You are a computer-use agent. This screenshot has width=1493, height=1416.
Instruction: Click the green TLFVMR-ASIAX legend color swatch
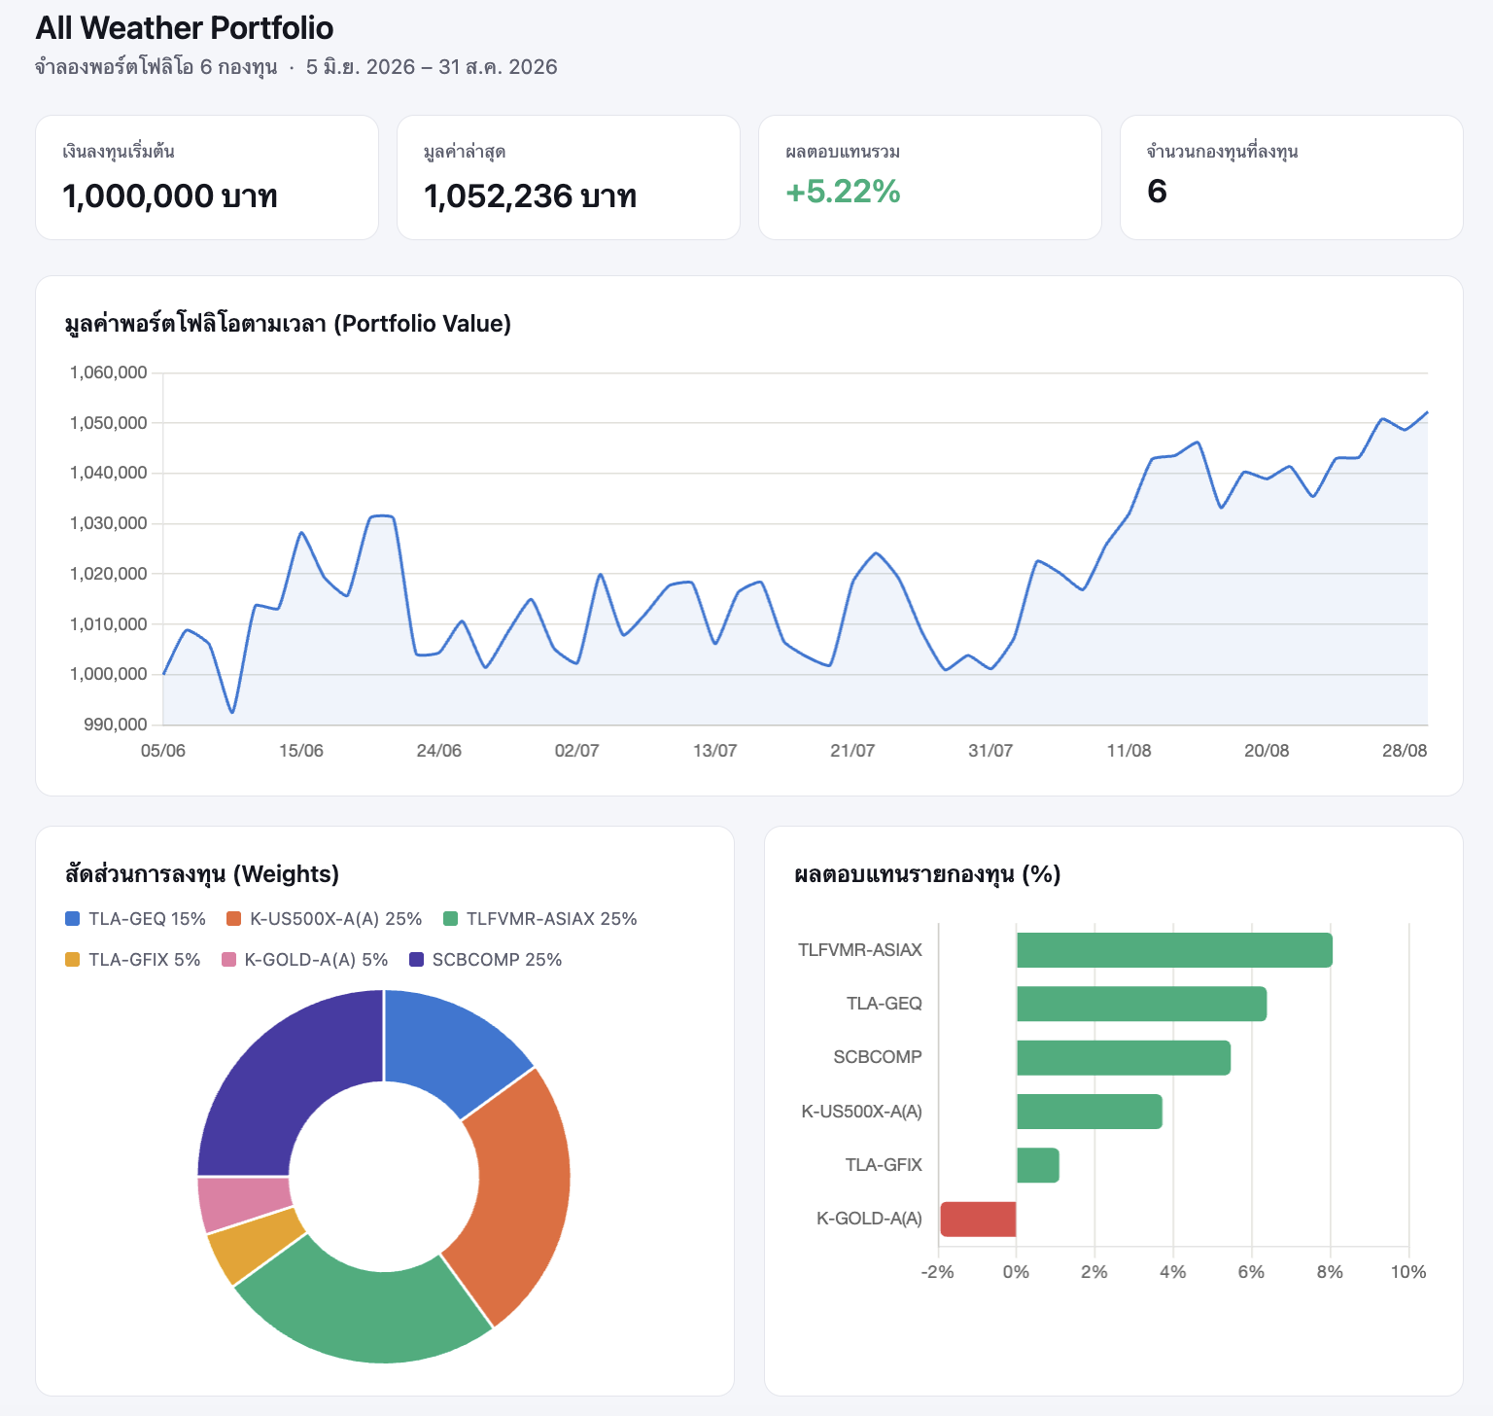pos(450,919)
